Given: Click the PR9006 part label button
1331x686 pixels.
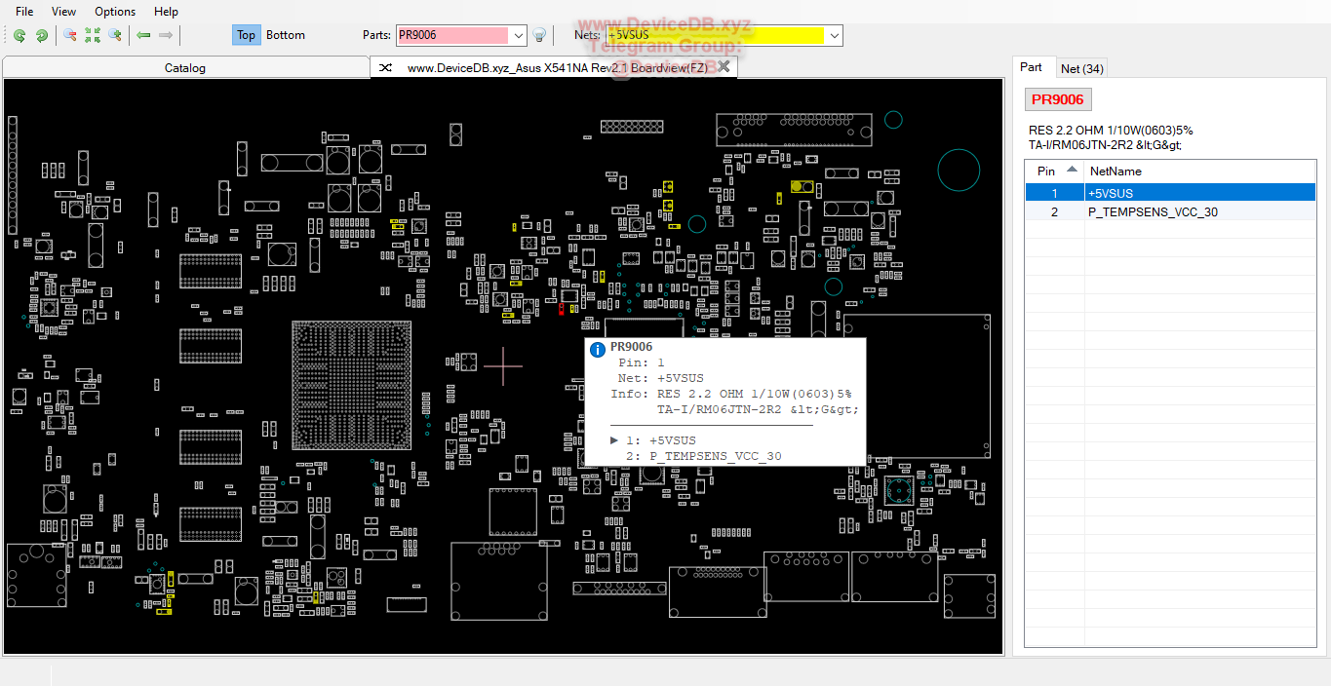Looking at the screenshot, I should 1057,98.
